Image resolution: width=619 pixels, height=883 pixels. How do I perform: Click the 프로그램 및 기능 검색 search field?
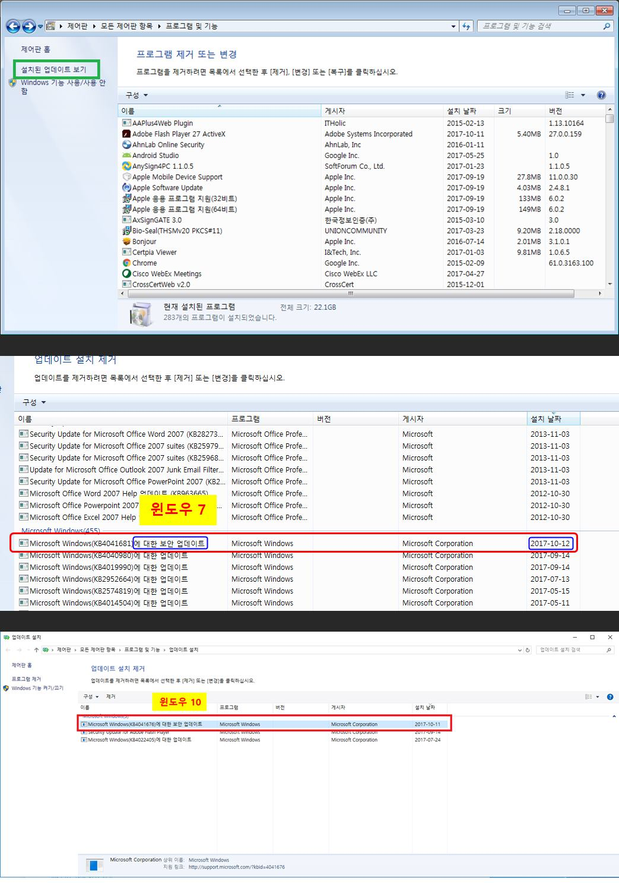click(x=540, y=26)
